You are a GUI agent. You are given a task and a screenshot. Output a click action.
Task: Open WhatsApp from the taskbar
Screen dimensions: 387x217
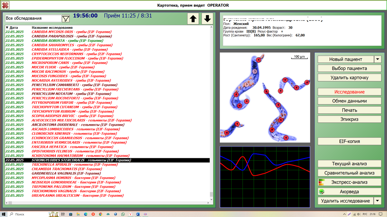123,214
